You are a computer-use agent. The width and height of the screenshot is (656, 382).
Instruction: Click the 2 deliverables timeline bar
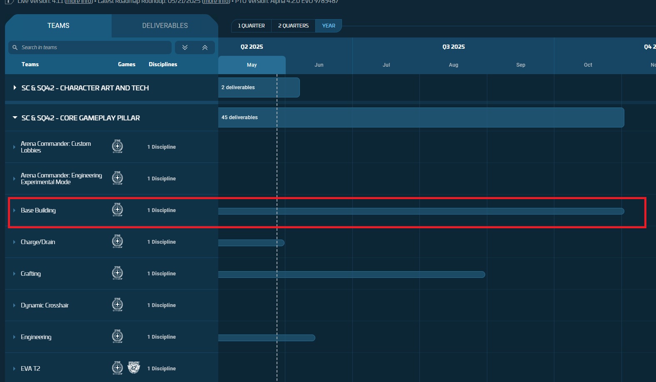click(259, 87)
